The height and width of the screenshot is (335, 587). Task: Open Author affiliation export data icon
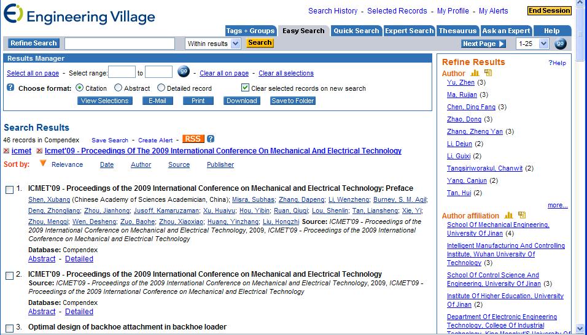(522, 215)
